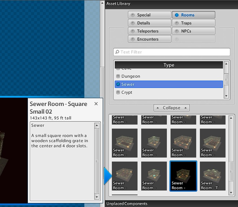Click the description box scroll-down arrow
The image size is (238, 207).
[x=97, y=197]
